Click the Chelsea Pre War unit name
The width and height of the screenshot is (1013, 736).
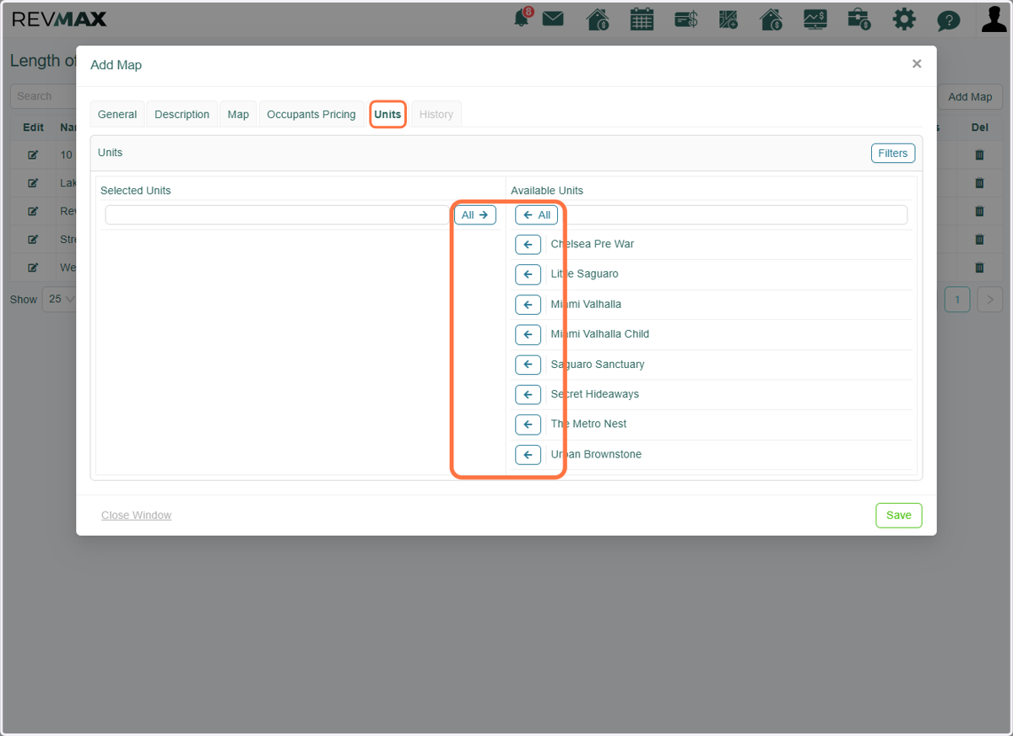(x=592, y=244)
